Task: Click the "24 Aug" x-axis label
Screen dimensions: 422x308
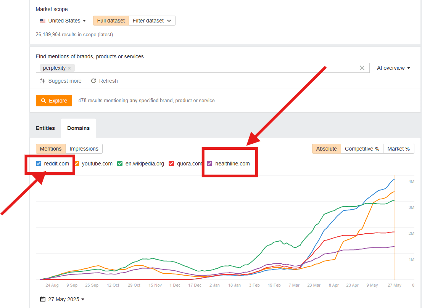Action: coord(52,285)
